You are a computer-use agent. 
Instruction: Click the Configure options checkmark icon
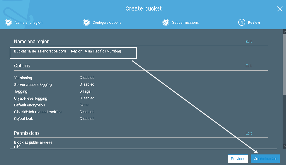[x=86, y=22]
